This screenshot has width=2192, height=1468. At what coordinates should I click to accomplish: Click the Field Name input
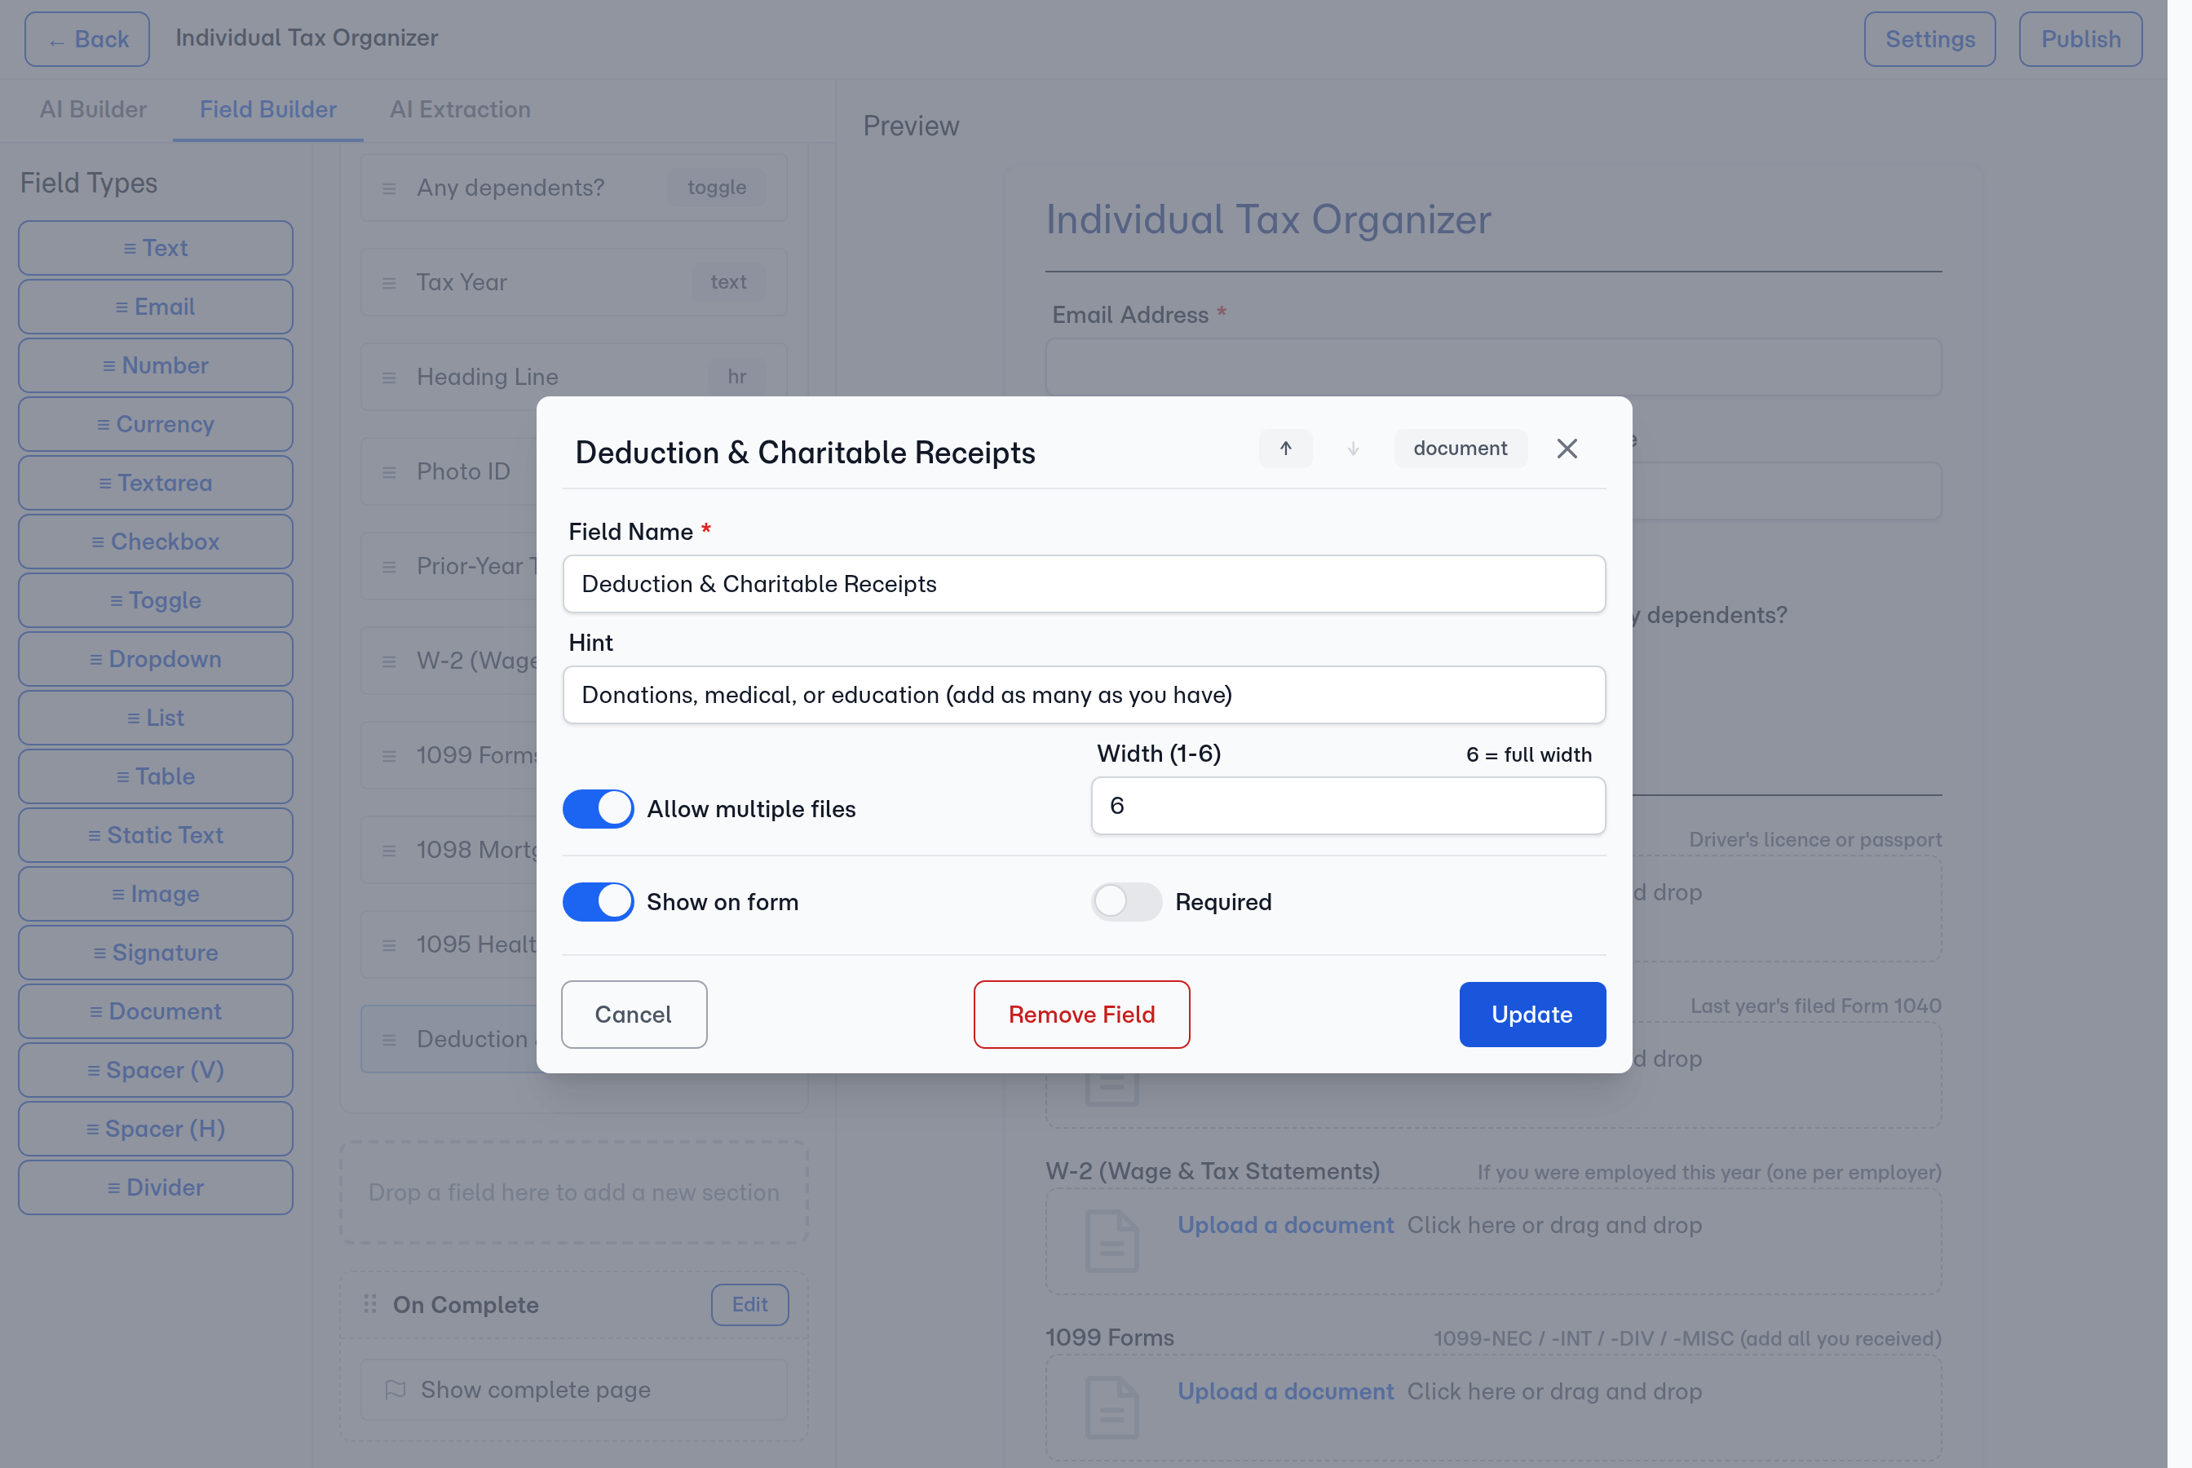click(1084, 584)
